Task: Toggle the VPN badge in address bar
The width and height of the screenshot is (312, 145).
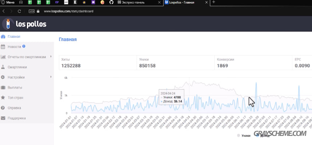Action: point(31,11)
